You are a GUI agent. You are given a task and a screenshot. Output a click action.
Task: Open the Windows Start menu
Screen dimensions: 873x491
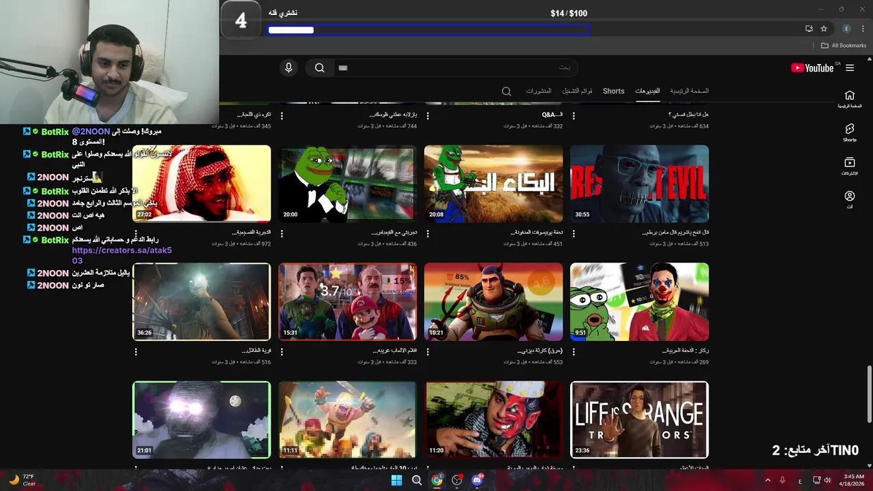click(396, 480)
